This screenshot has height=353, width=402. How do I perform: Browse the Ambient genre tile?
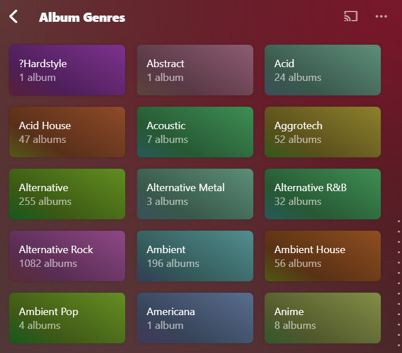click(x=195, y=256)
